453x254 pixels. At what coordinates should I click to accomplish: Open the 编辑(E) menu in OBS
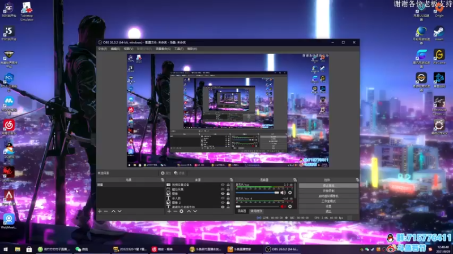click(x=116, y=49)
